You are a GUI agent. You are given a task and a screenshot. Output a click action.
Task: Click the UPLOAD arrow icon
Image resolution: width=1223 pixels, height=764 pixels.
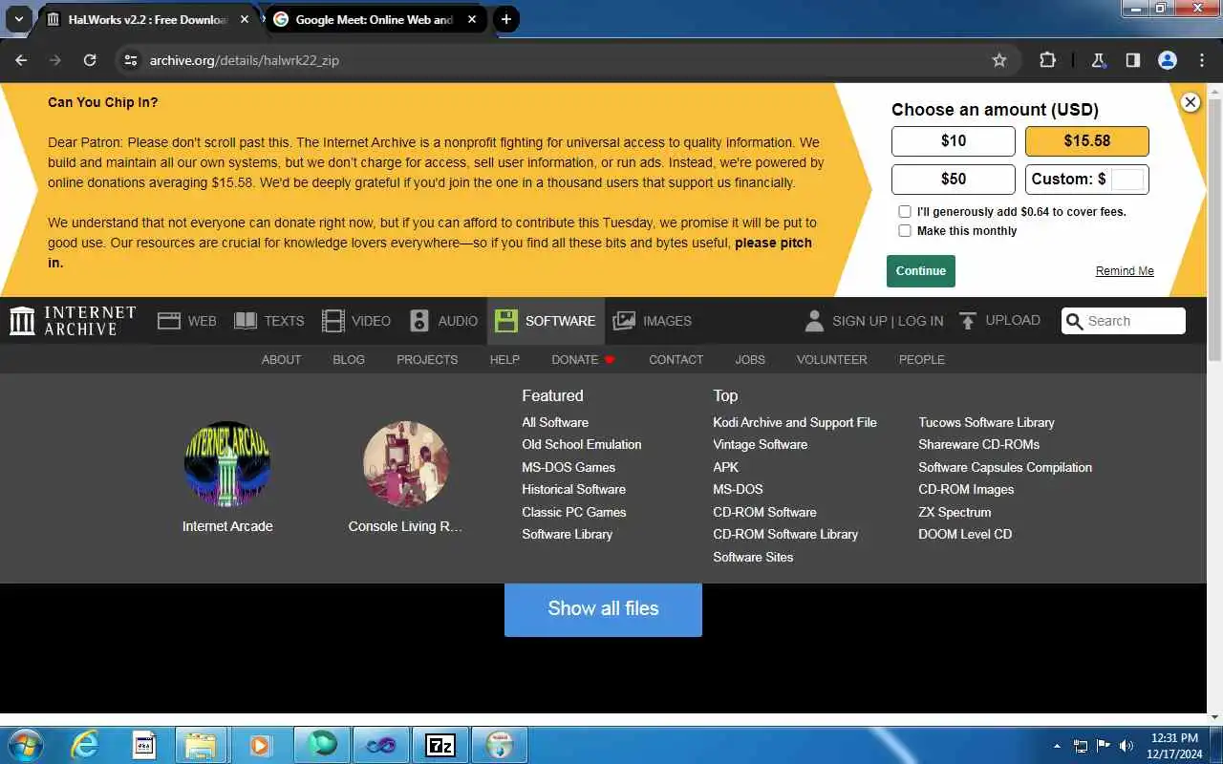968,321
